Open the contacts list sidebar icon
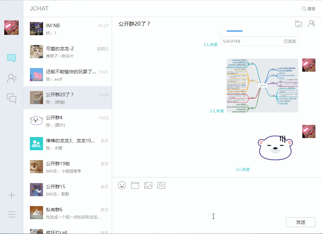The width and height of the screenshot is (322, 234). (x=12, y=78)
